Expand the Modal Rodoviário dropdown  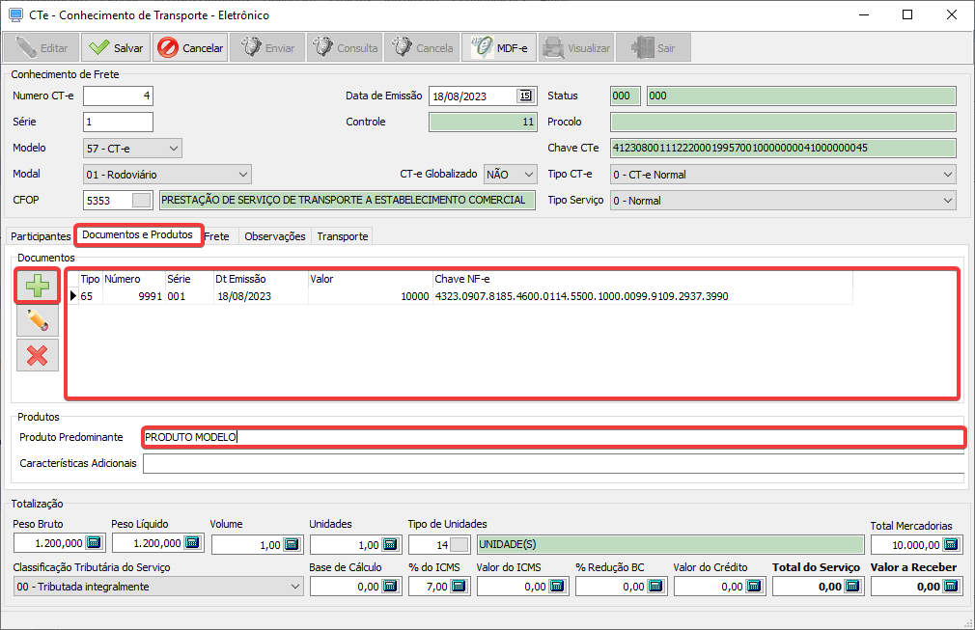(243, 175)
